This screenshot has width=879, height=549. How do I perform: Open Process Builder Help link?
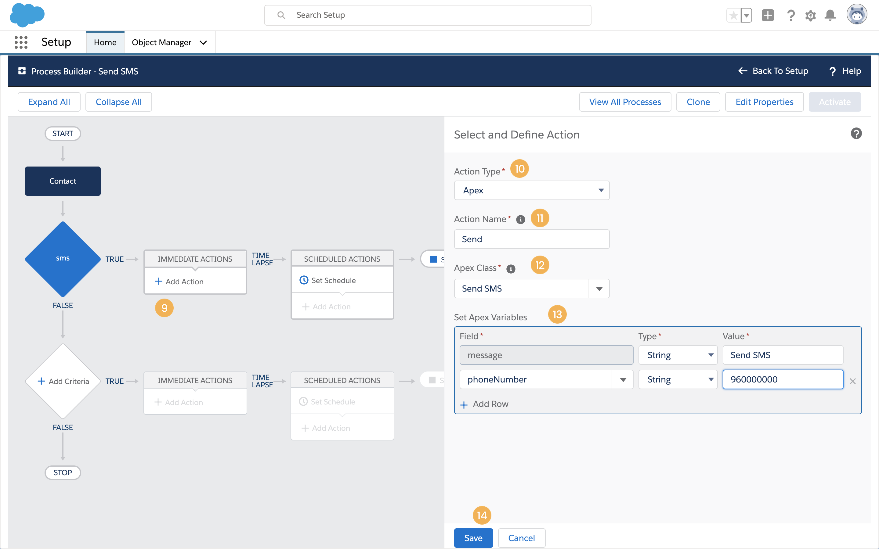click(845, 71)
